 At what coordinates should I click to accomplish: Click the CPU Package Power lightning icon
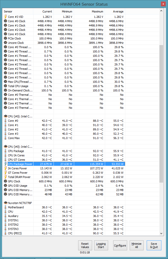click(5, 164)
